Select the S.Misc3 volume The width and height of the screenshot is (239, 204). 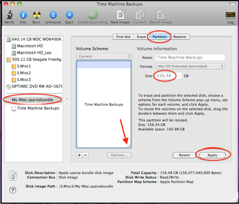coord(21,80)
